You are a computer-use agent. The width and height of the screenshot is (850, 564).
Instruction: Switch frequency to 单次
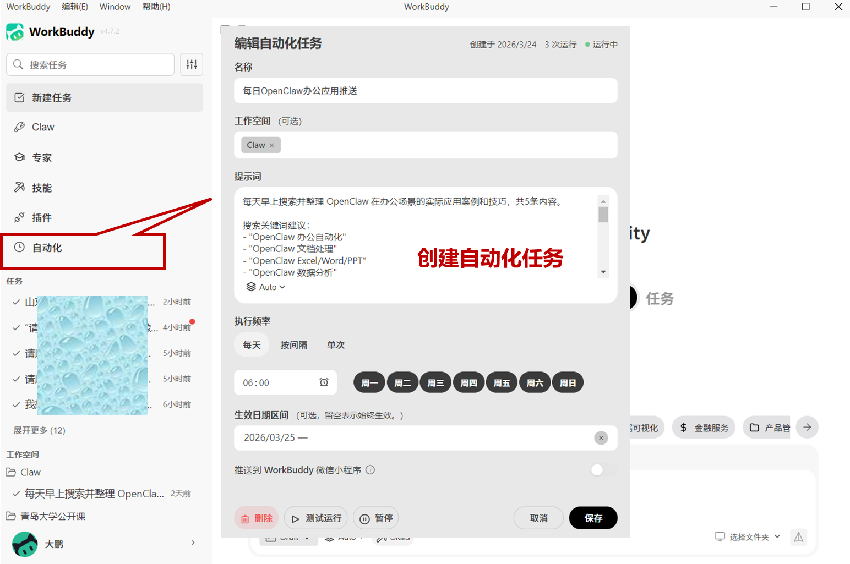336,345
